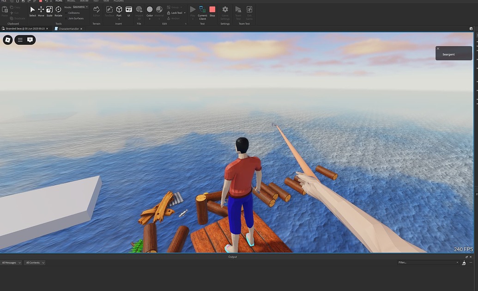Open the MODEL ribbon tab
478x291 pixels.
click(71, 1)
